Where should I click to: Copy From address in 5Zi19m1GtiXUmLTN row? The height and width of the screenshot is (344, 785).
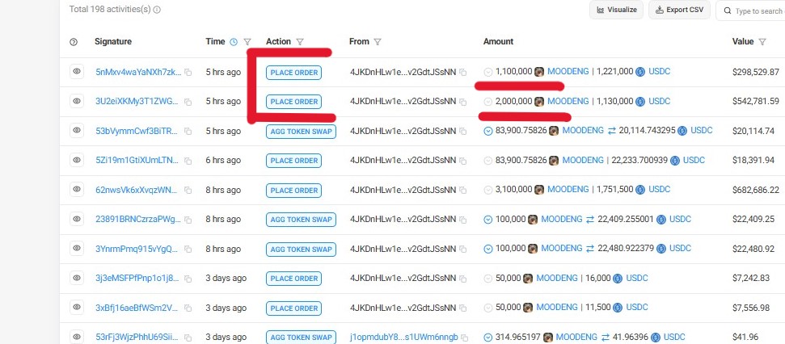pyautogui.click(x=463, y=161)
